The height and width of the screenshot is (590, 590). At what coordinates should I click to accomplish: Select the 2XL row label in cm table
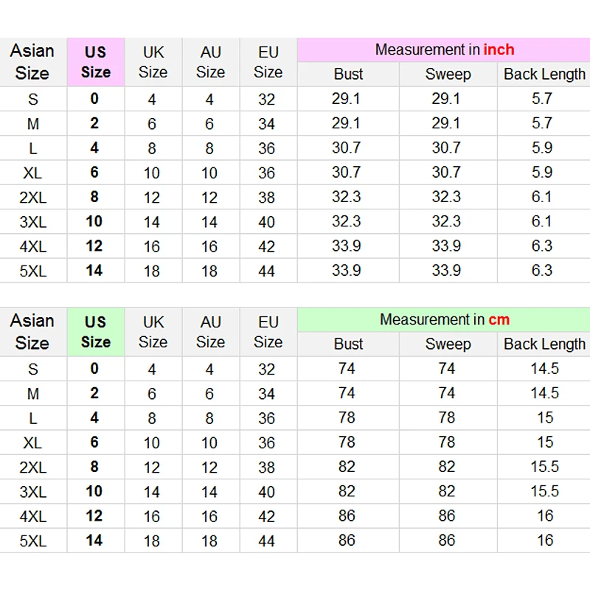[x=32, y=468]
